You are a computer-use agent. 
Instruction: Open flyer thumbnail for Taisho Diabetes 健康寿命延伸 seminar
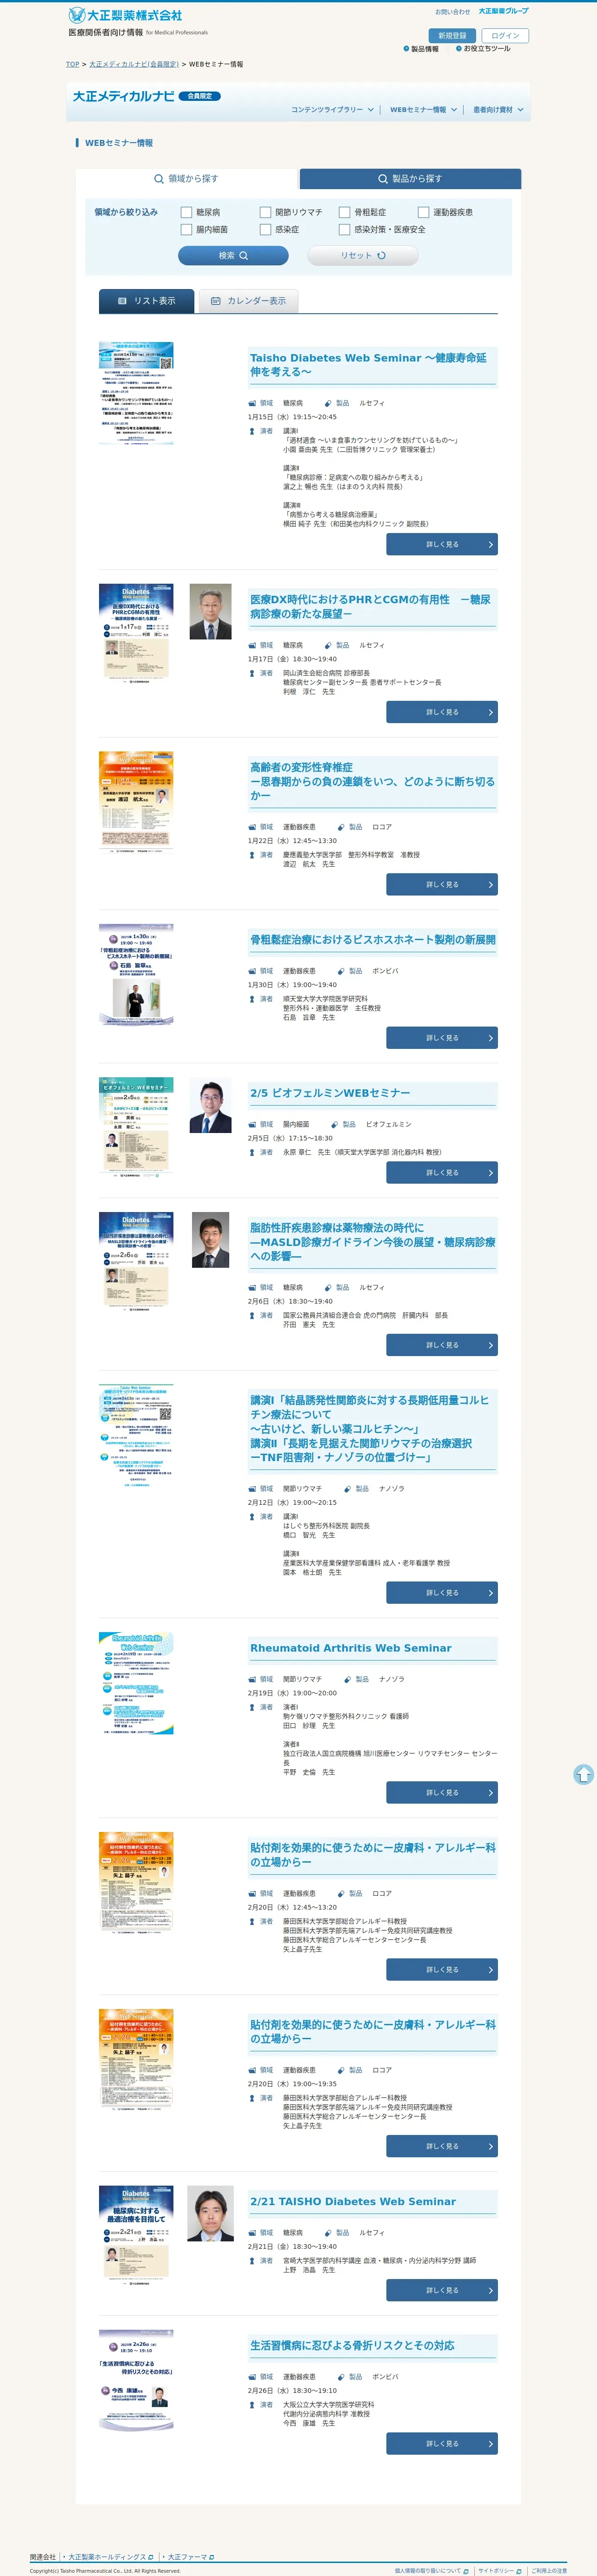(136, 393)
